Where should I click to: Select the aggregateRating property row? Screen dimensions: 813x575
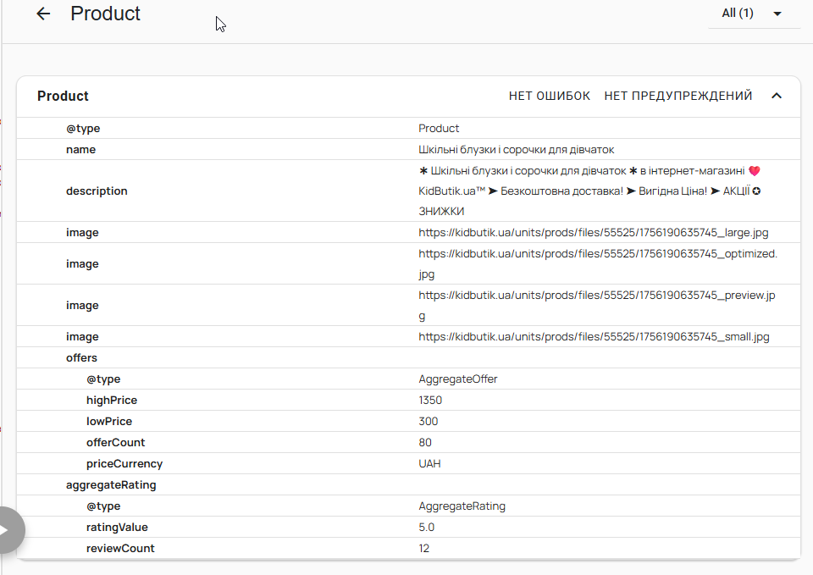[x=408, y=484]
